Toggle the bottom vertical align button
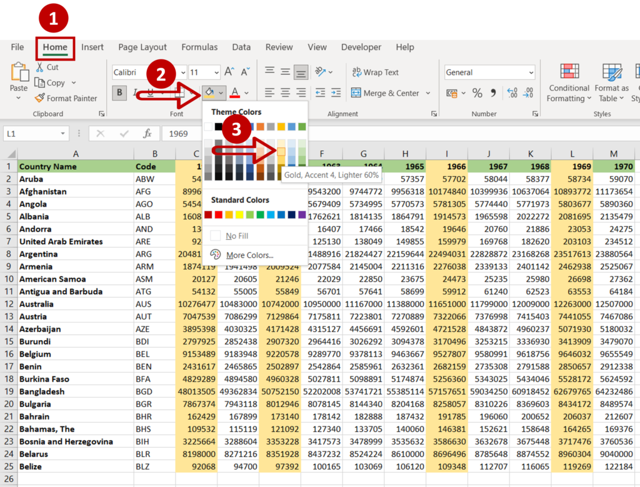Image resolution: width=640 pixels, height=487 pixels. [x=301, y=72]
